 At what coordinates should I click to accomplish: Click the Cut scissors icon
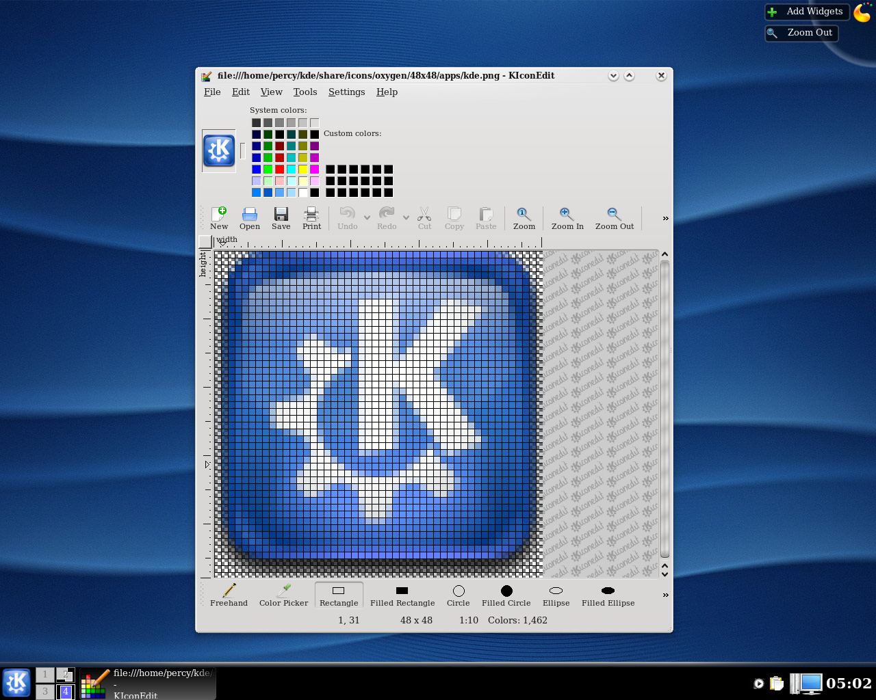[424, 218]
